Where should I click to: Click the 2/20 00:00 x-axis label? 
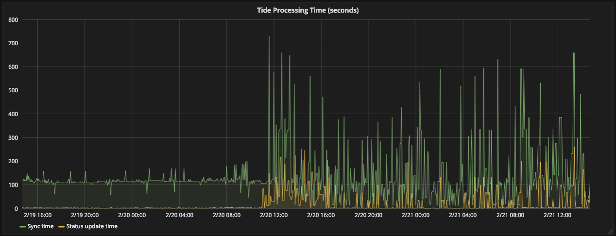(132, 215)
